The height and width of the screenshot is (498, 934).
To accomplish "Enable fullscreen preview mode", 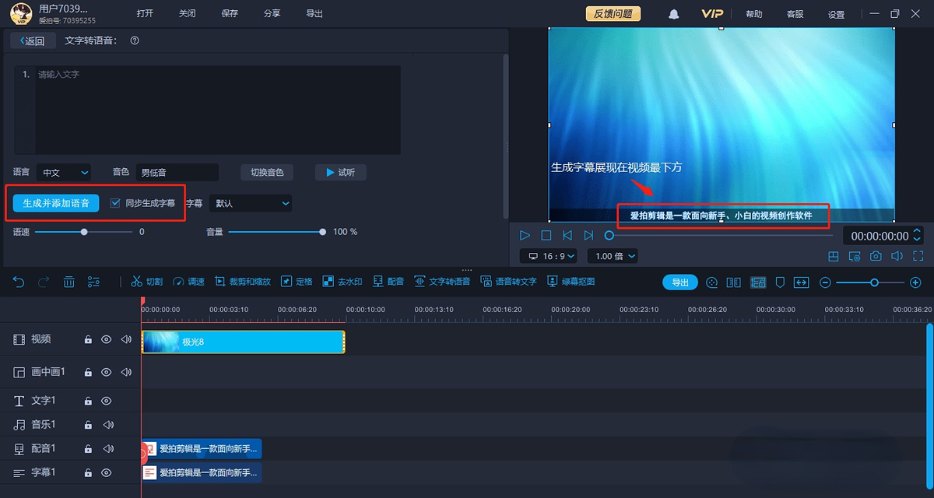I will tap(918, 254).
